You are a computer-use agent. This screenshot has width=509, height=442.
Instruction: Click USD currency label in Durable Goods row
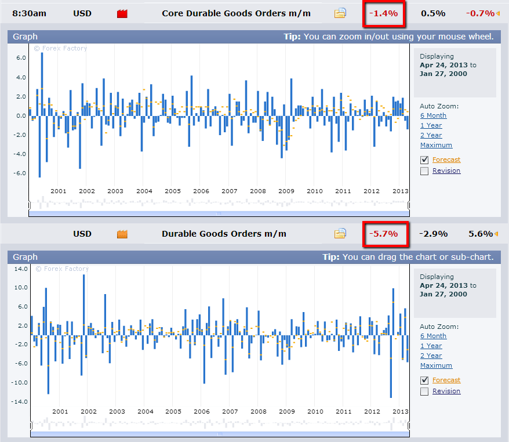pyautogui.click(x=82, y=234)
